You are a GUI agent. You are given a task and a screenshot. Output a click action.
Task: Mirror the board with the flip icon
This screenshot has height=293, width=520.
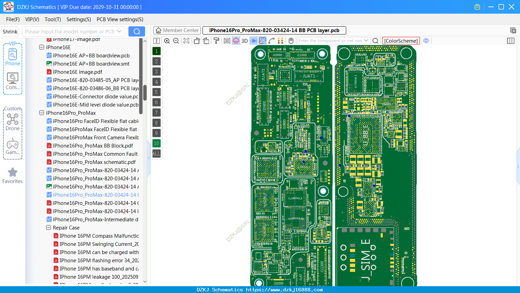[227, 41]
